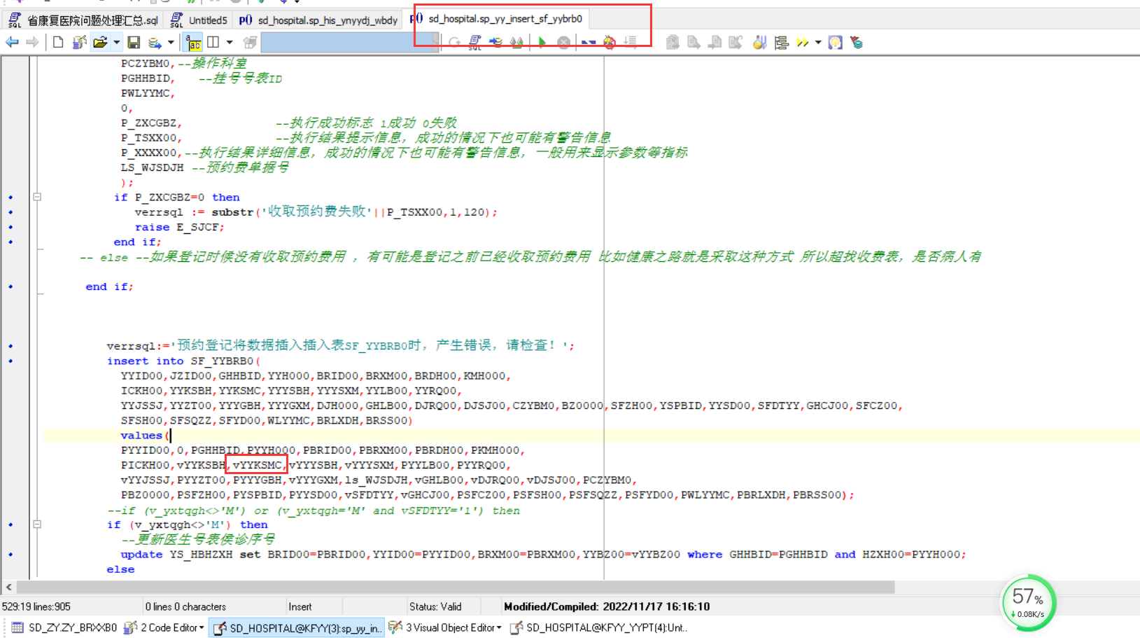
Task: Open the '2 Code Editor' window dropdown
Action: pos(164,627)
